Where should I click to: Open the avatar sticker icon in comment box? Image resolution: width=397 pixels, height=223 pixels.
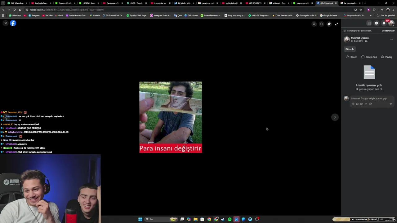point(353,104)
